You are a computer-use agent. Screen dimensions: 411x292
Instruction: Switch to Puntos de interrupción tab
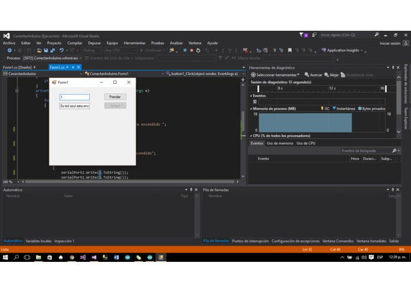pyautogui.click(x=250, y=241)
